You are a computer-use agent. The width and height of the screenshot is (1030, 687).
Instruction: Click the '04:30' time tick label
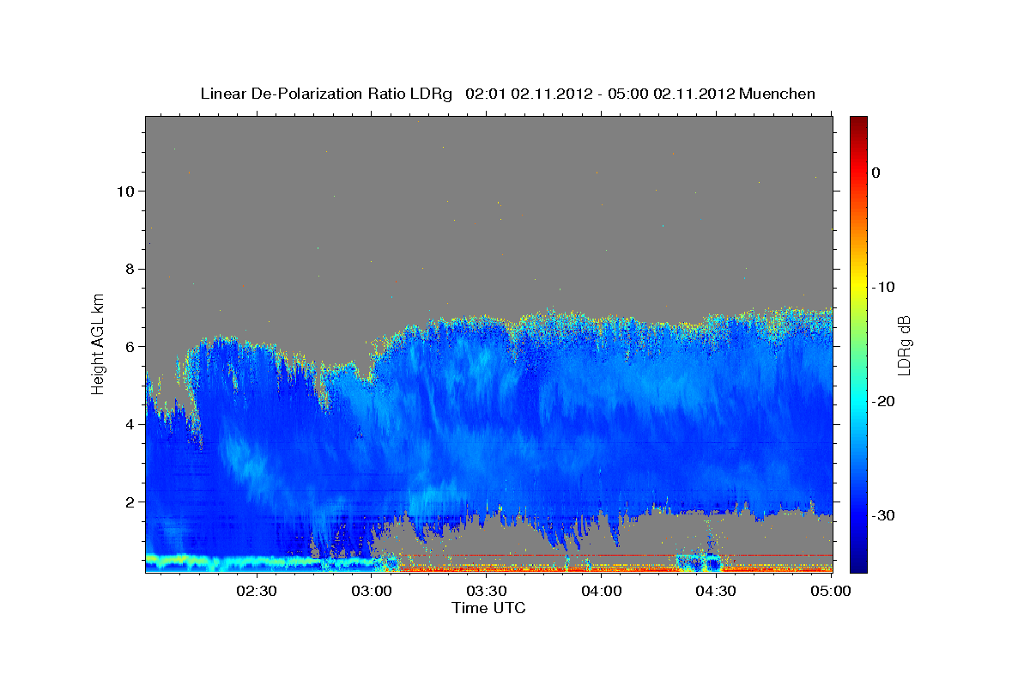[716, 592]
